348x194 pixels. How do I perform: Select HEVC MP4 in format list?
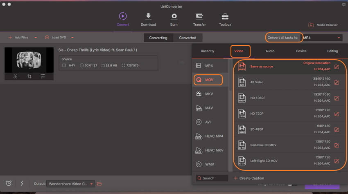click(x=210, y=136)
